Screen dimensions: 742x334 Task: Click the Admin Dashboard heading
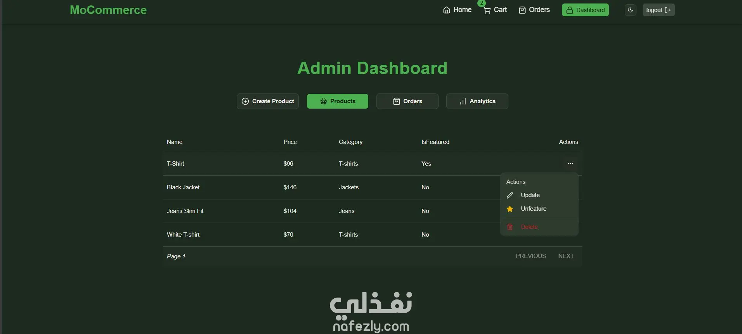(x=373, y=68)
